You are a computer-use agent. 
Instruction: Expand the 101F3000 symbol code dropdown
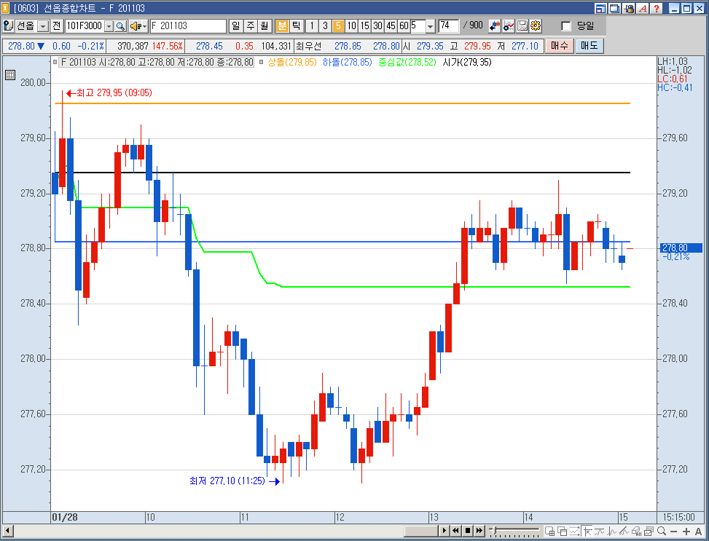coord(109,26)
